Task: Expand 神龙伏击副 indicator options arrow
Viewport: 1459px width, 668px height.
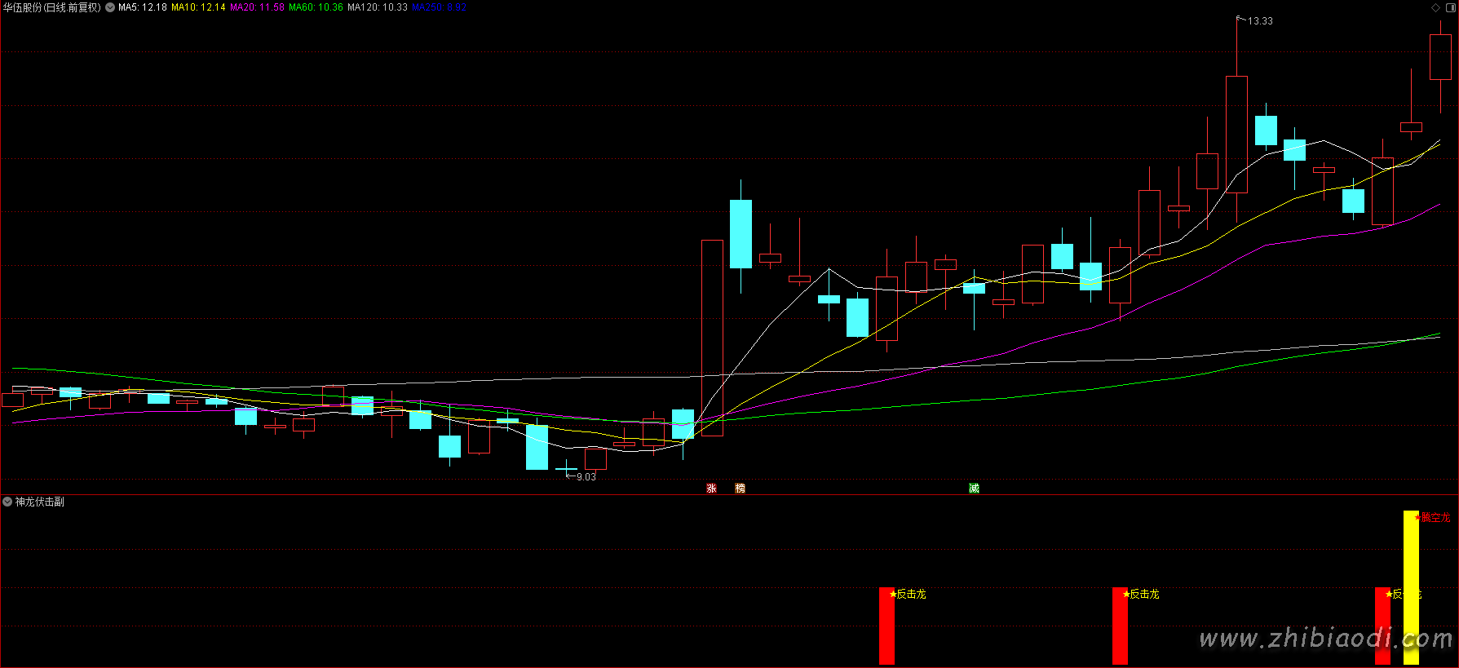Action: click(x=7, y=502)
